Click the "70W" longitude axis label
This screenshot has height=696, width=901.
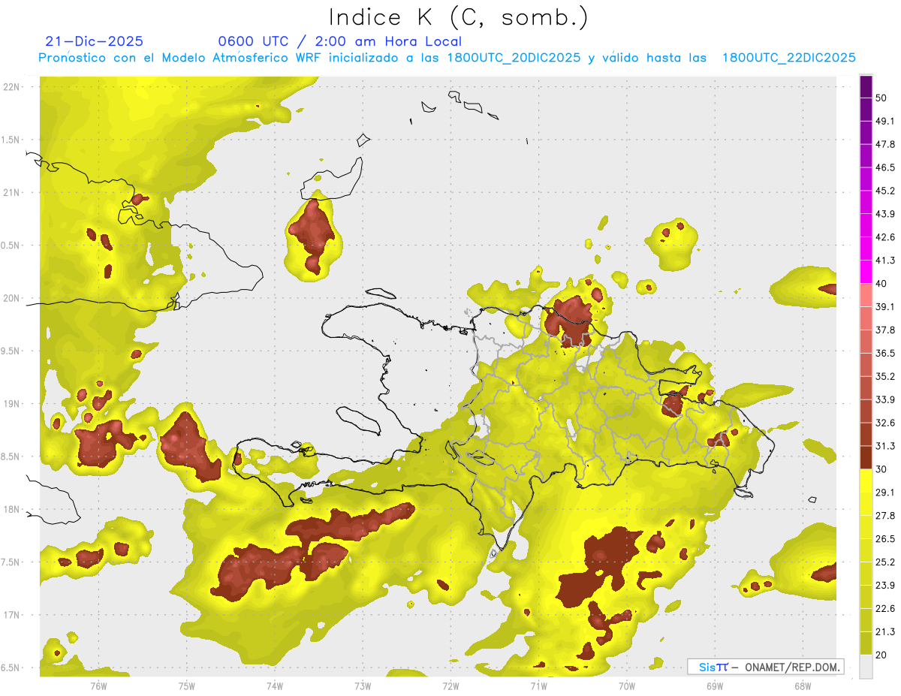point(627,686)
